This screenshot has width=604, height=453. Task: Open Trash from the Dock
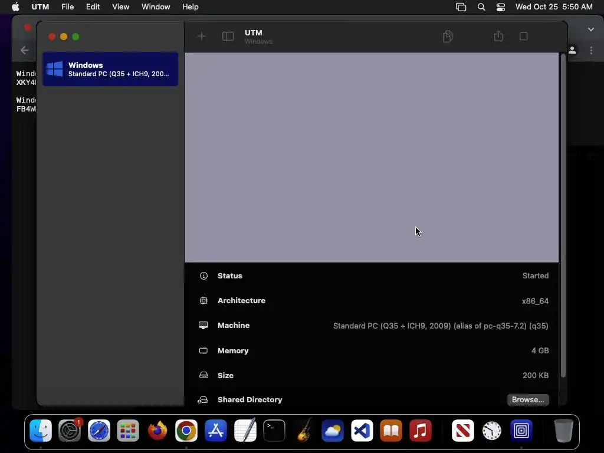(563, 431)
